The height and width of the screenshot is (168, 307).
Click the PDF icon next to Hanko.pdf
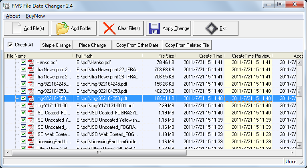point(31,62)
